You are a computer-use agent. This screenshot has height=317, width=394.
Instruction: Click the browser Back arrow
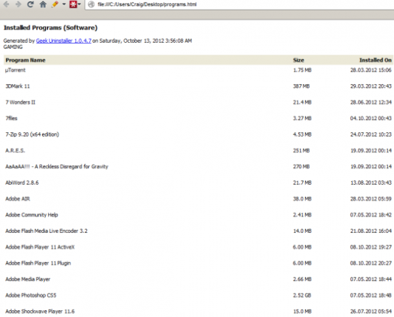[x=6, y=4]
